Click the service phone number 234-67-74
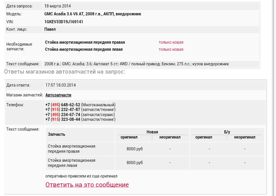This screenshot has width=276, height=196. [x=63, y=115]
